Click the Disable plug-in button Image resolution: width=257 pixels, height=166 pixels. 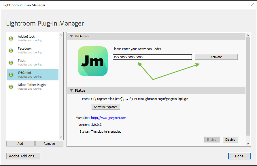pyautogui.click(x=230, y=140)
